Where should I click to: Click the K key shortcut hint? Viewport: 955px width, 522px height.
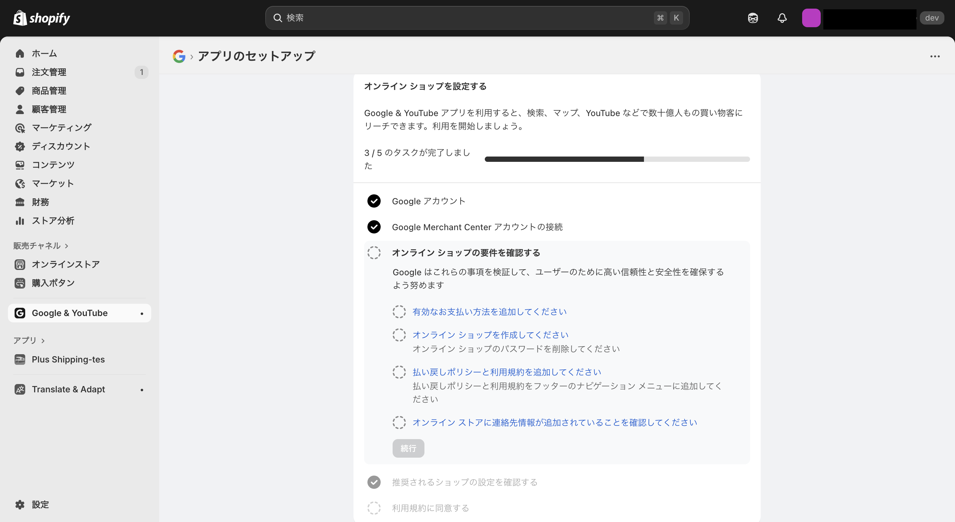pyautogui.click(x=676, y=18)
